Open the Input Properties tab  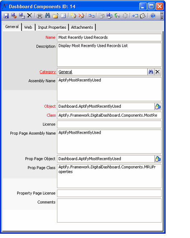pyautogui.click(x=52, y=27)
